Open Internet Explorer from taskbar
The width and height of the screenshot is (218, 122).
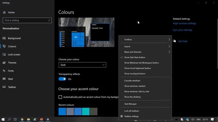(35, 119)
